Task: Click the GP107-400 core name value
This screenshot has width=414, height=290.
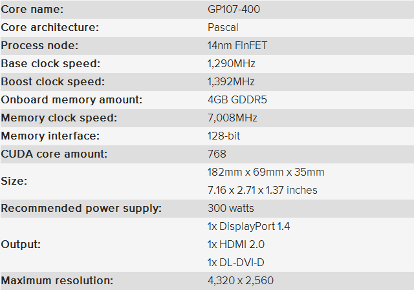Action: [x=234, y=9]
